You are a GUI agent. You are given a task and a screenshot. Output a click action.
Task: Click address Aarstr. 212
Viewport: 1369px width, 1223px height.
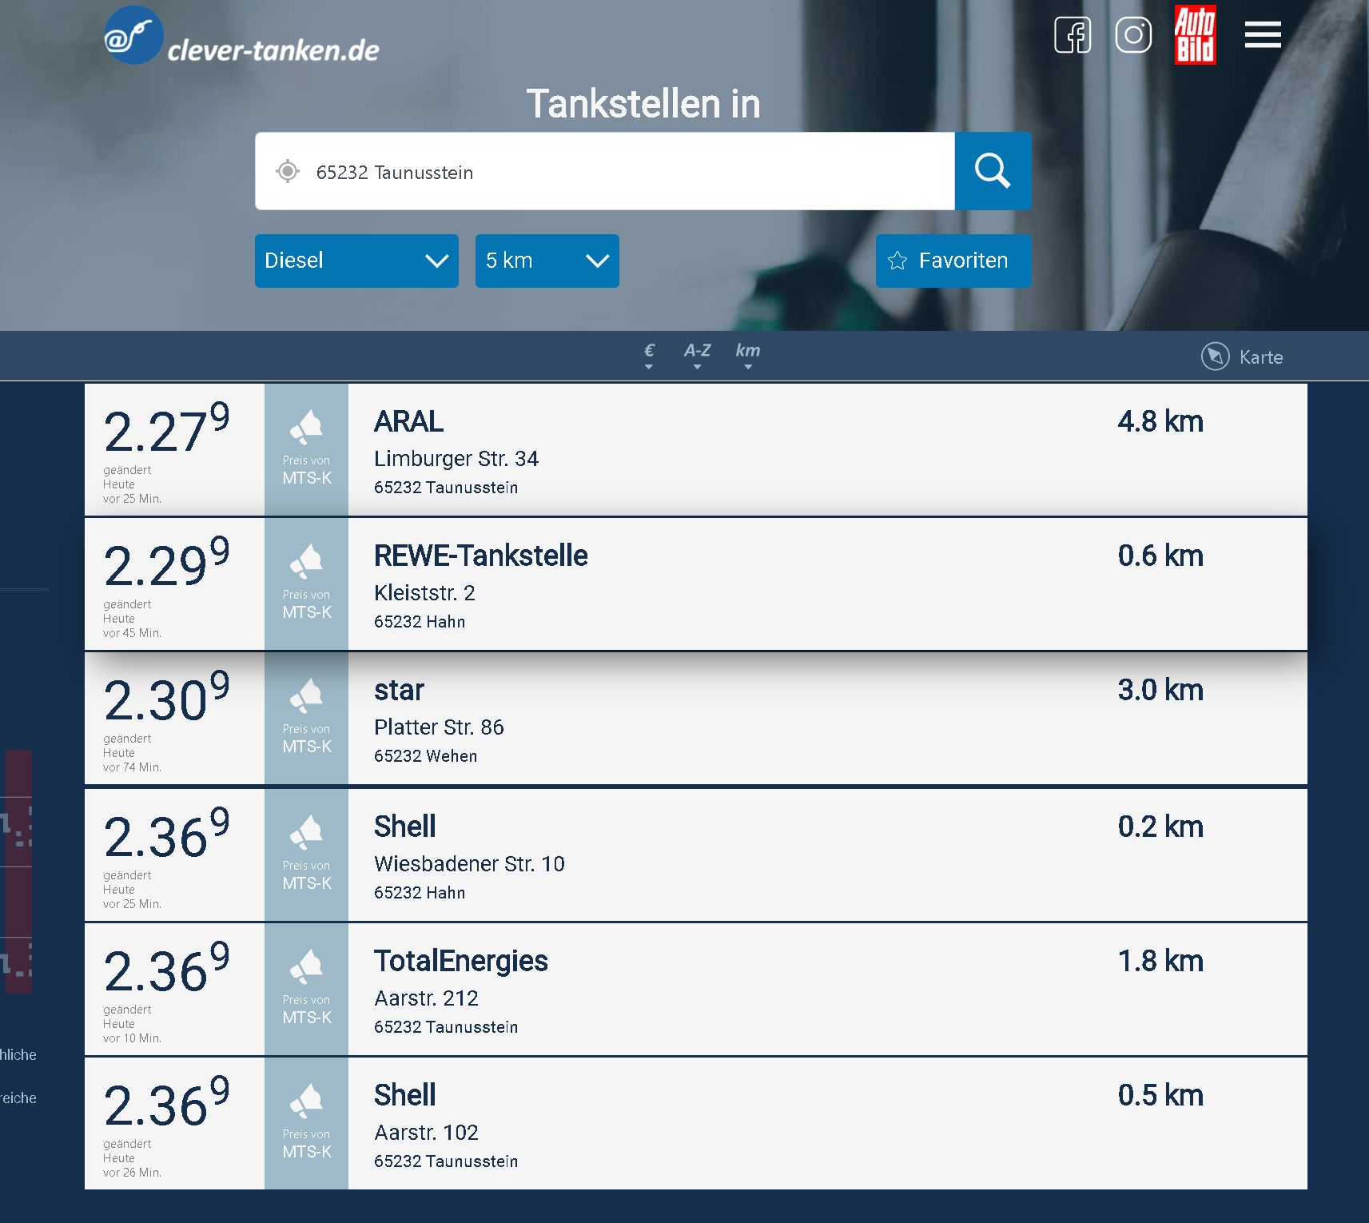426,998
